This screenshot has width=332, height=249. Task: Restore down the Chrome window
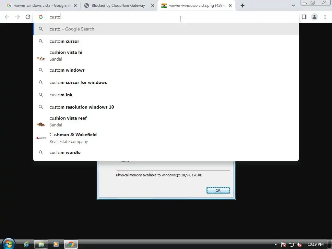click(x=313, y=3)
